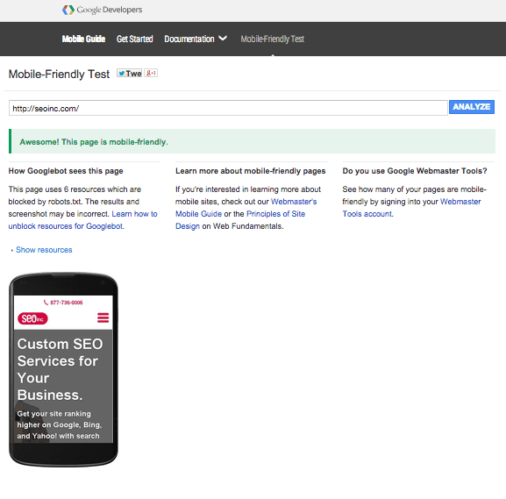Click the ANALYZE button
The height and width of the screenshot is (499, 506).
(472, 107)
